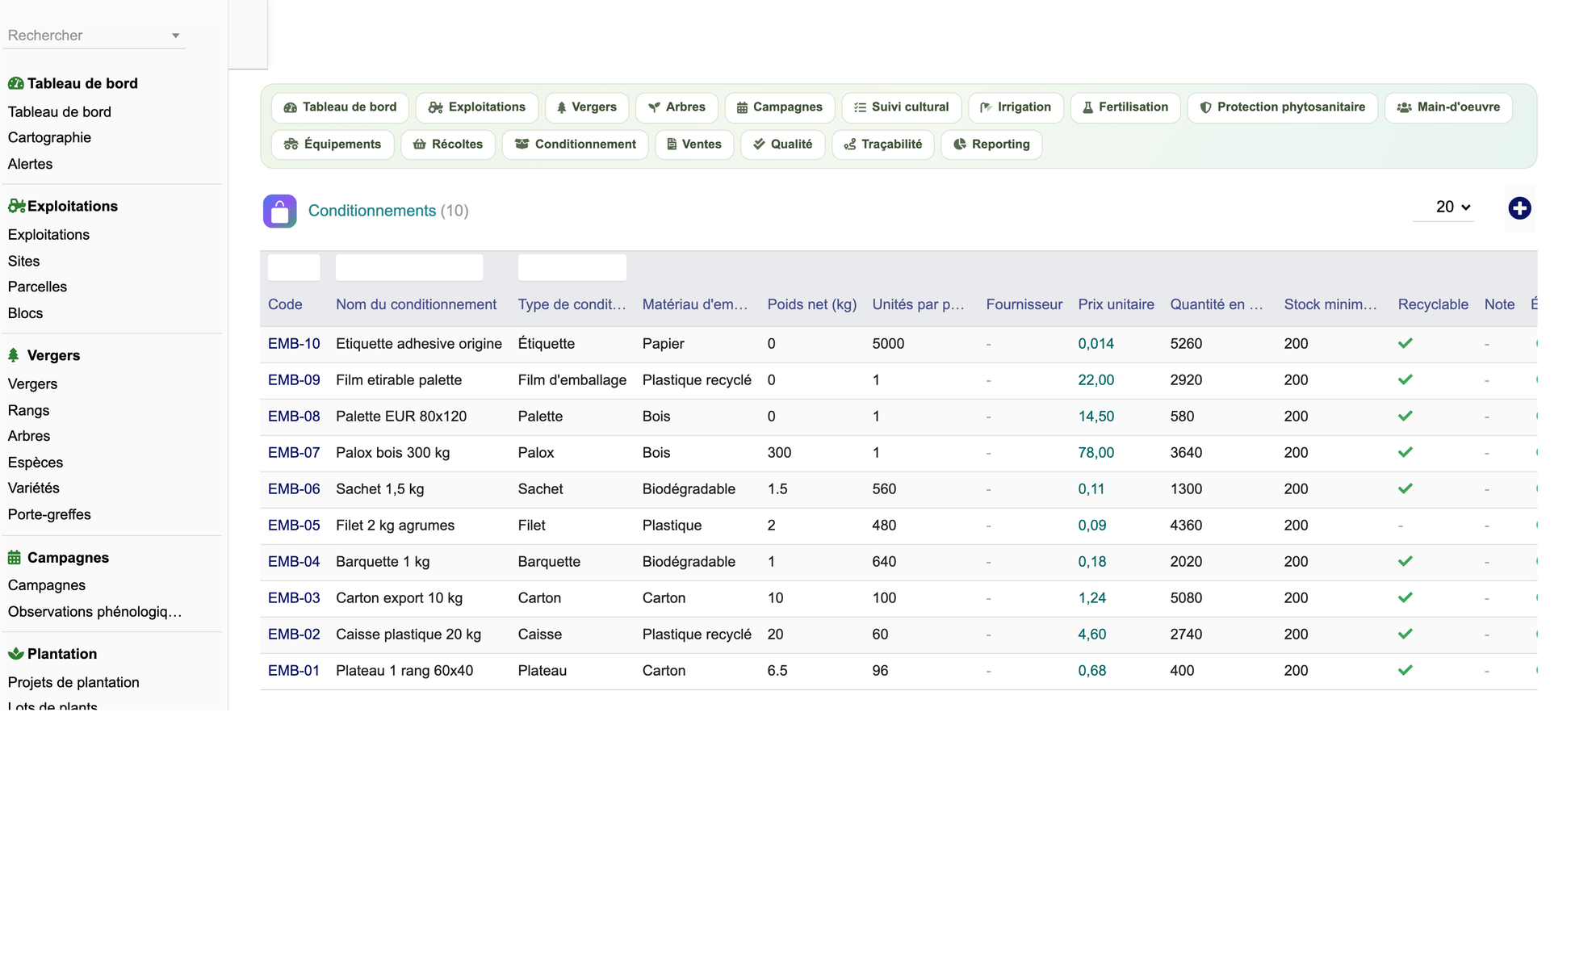Viewport: 1571px width, 972px height.
Task: Open Espèces in the sidebar
Action: 36,463
